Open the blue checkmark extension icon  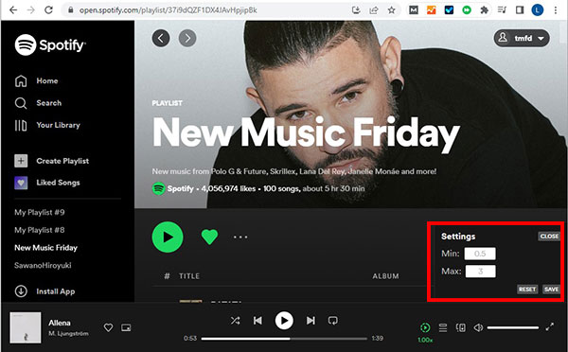tap(449, 10)
